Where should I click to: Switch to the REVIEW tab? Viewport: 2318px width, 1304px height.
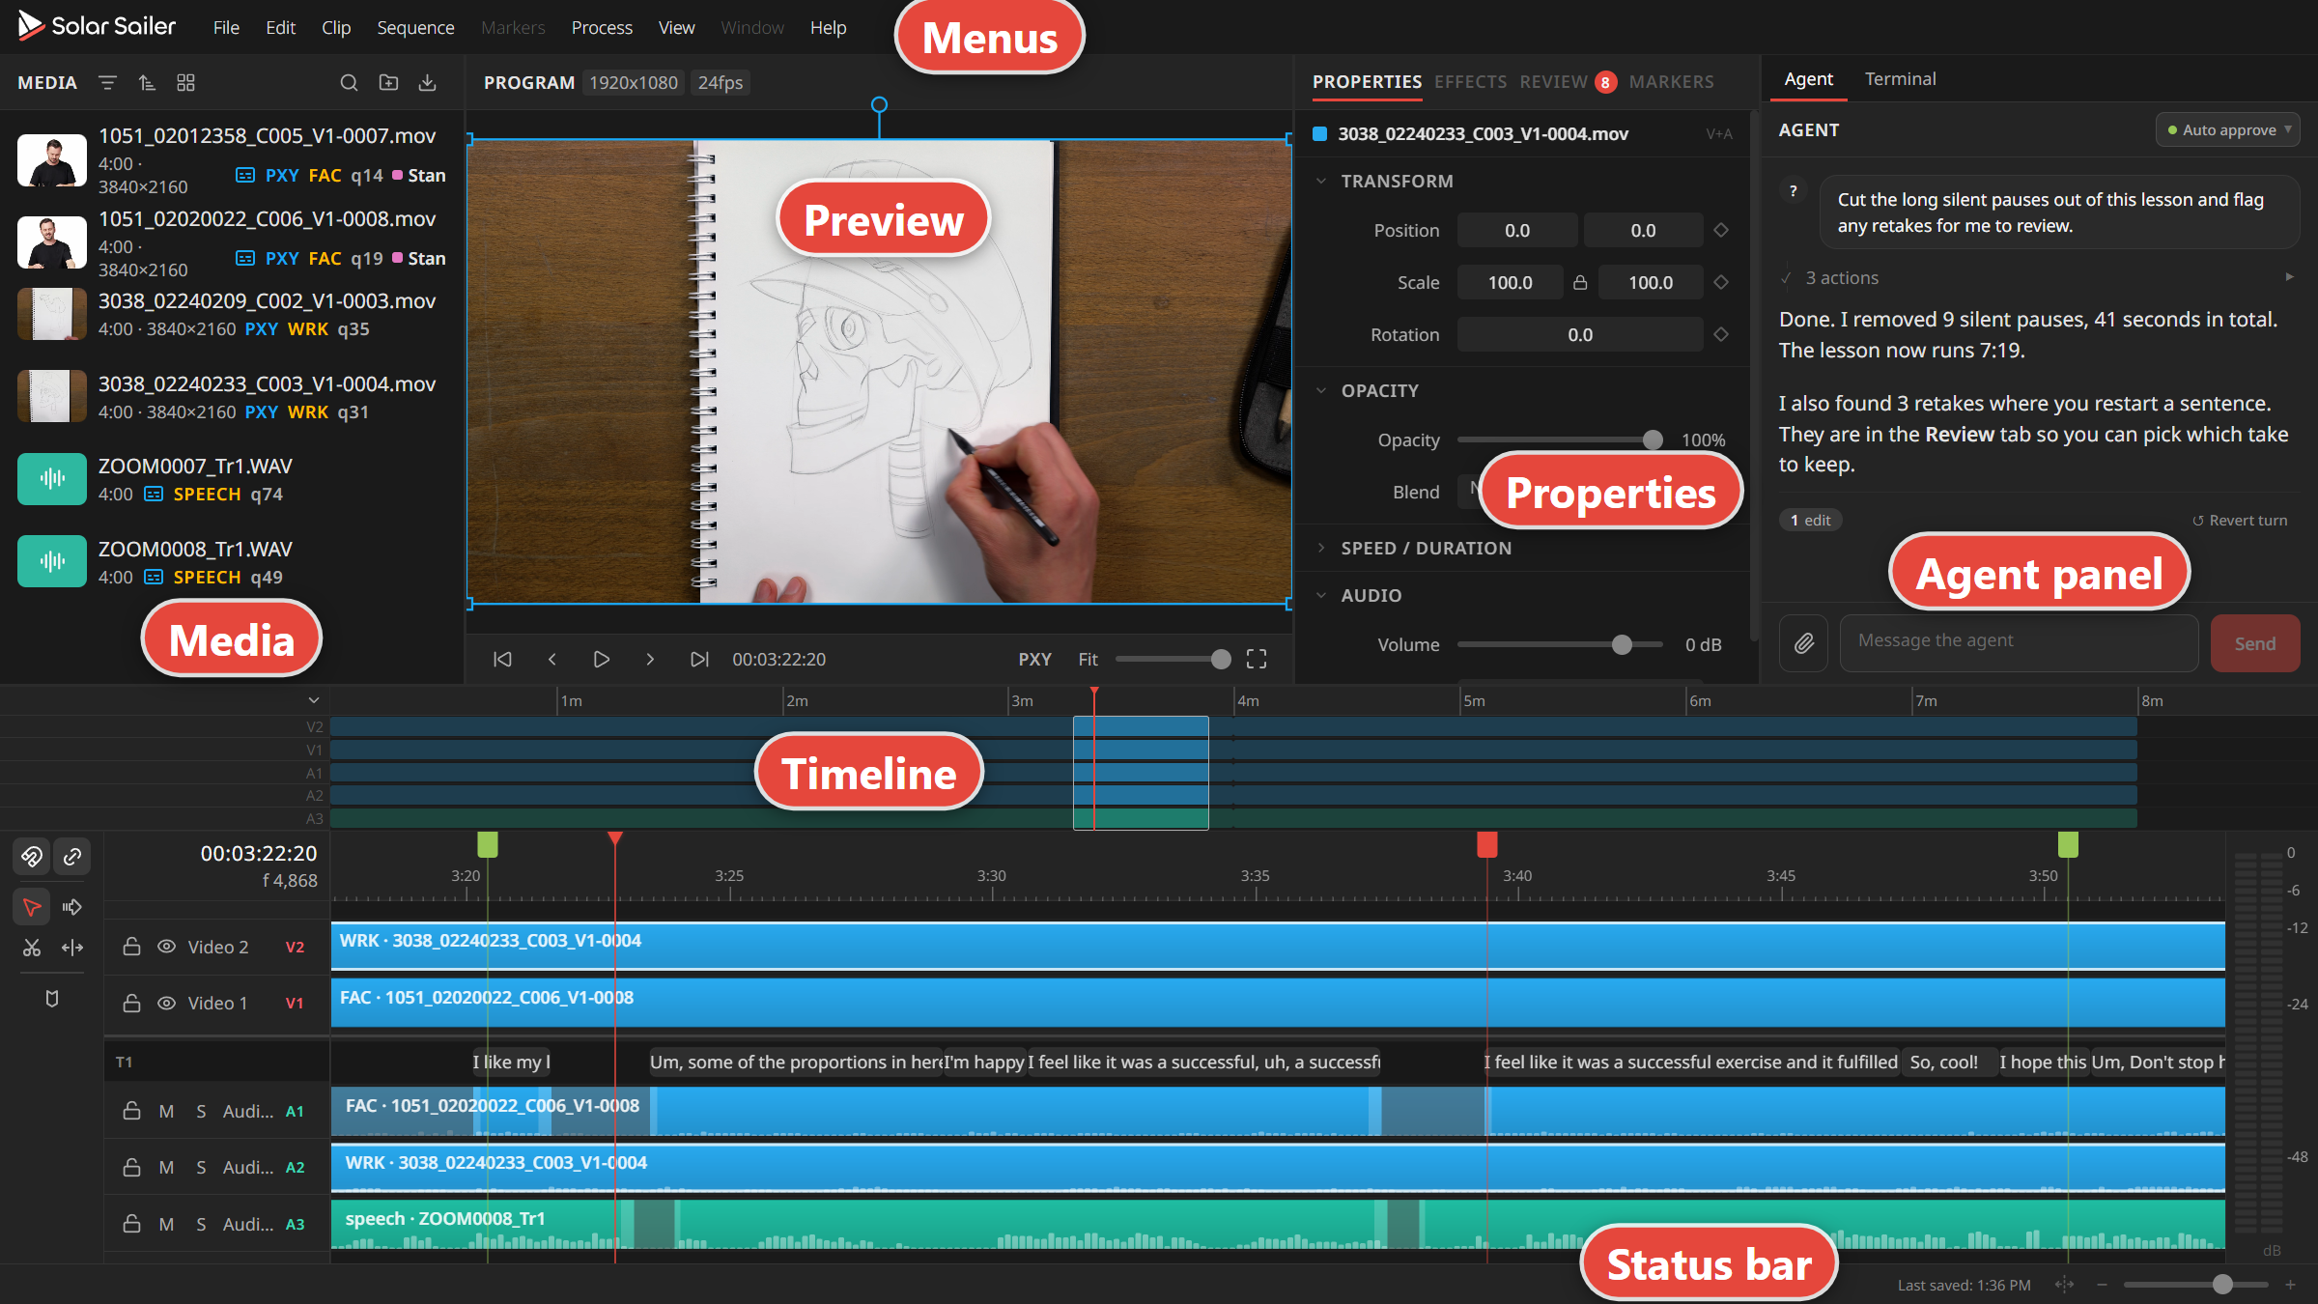(x=1553, y=82)
